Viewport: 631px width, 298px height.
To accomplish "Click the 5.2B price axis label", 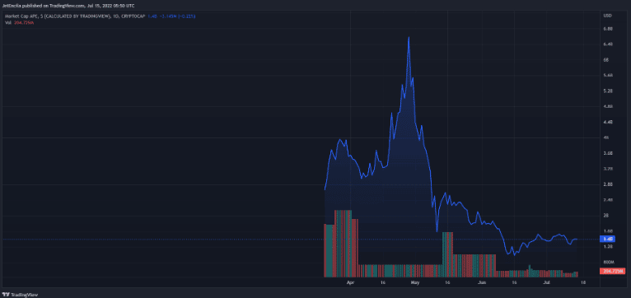I will point(608,91).
